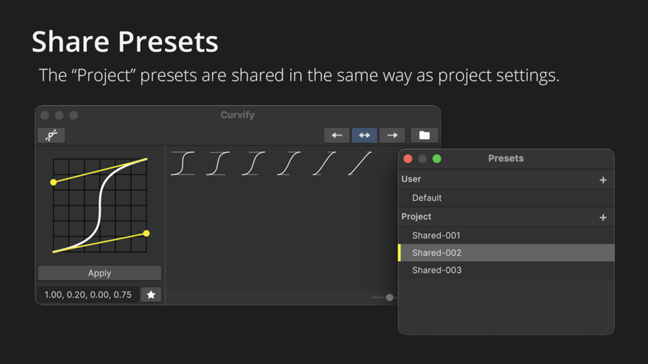Choose the first steepest curve thumbnail
This screenshot has width=648, height=364.
tap(182, 163)
